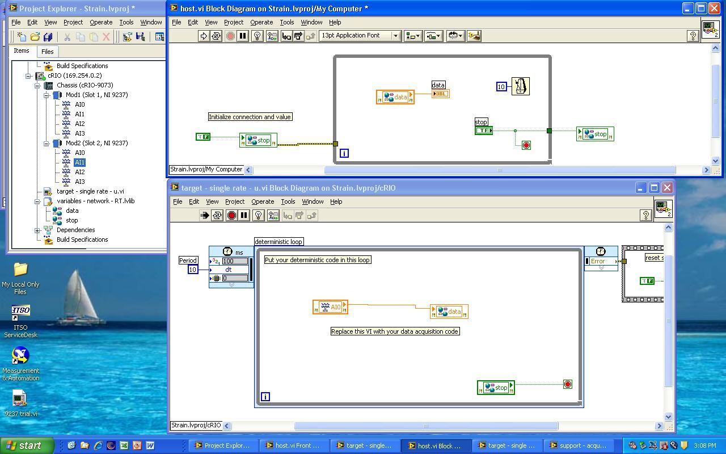Viewport: 726px width, 454px height.
Task: Click Run Continuously in host.vi toolbar
Action: 216,36
